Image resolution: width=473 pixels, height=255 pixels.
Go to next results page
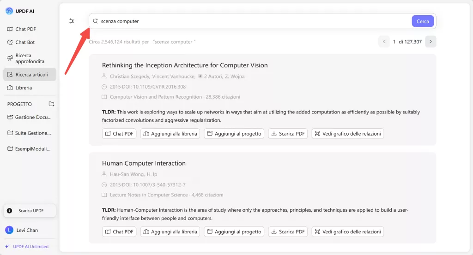click(x=431, y=42)
